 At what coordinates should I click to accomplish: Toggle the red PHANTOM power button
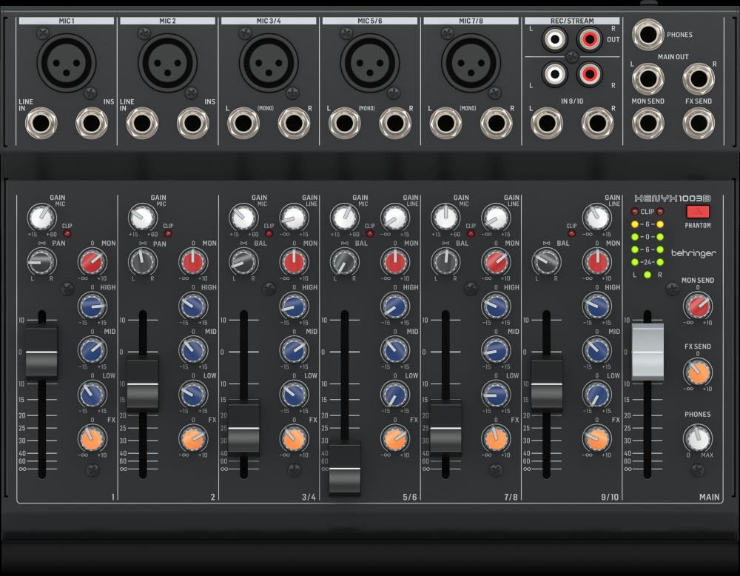point(697,212)
